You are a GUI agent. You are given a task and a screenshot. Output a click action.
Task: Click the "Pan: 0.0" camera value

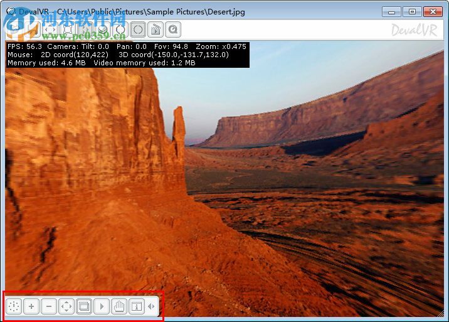[x=132, y=46]
